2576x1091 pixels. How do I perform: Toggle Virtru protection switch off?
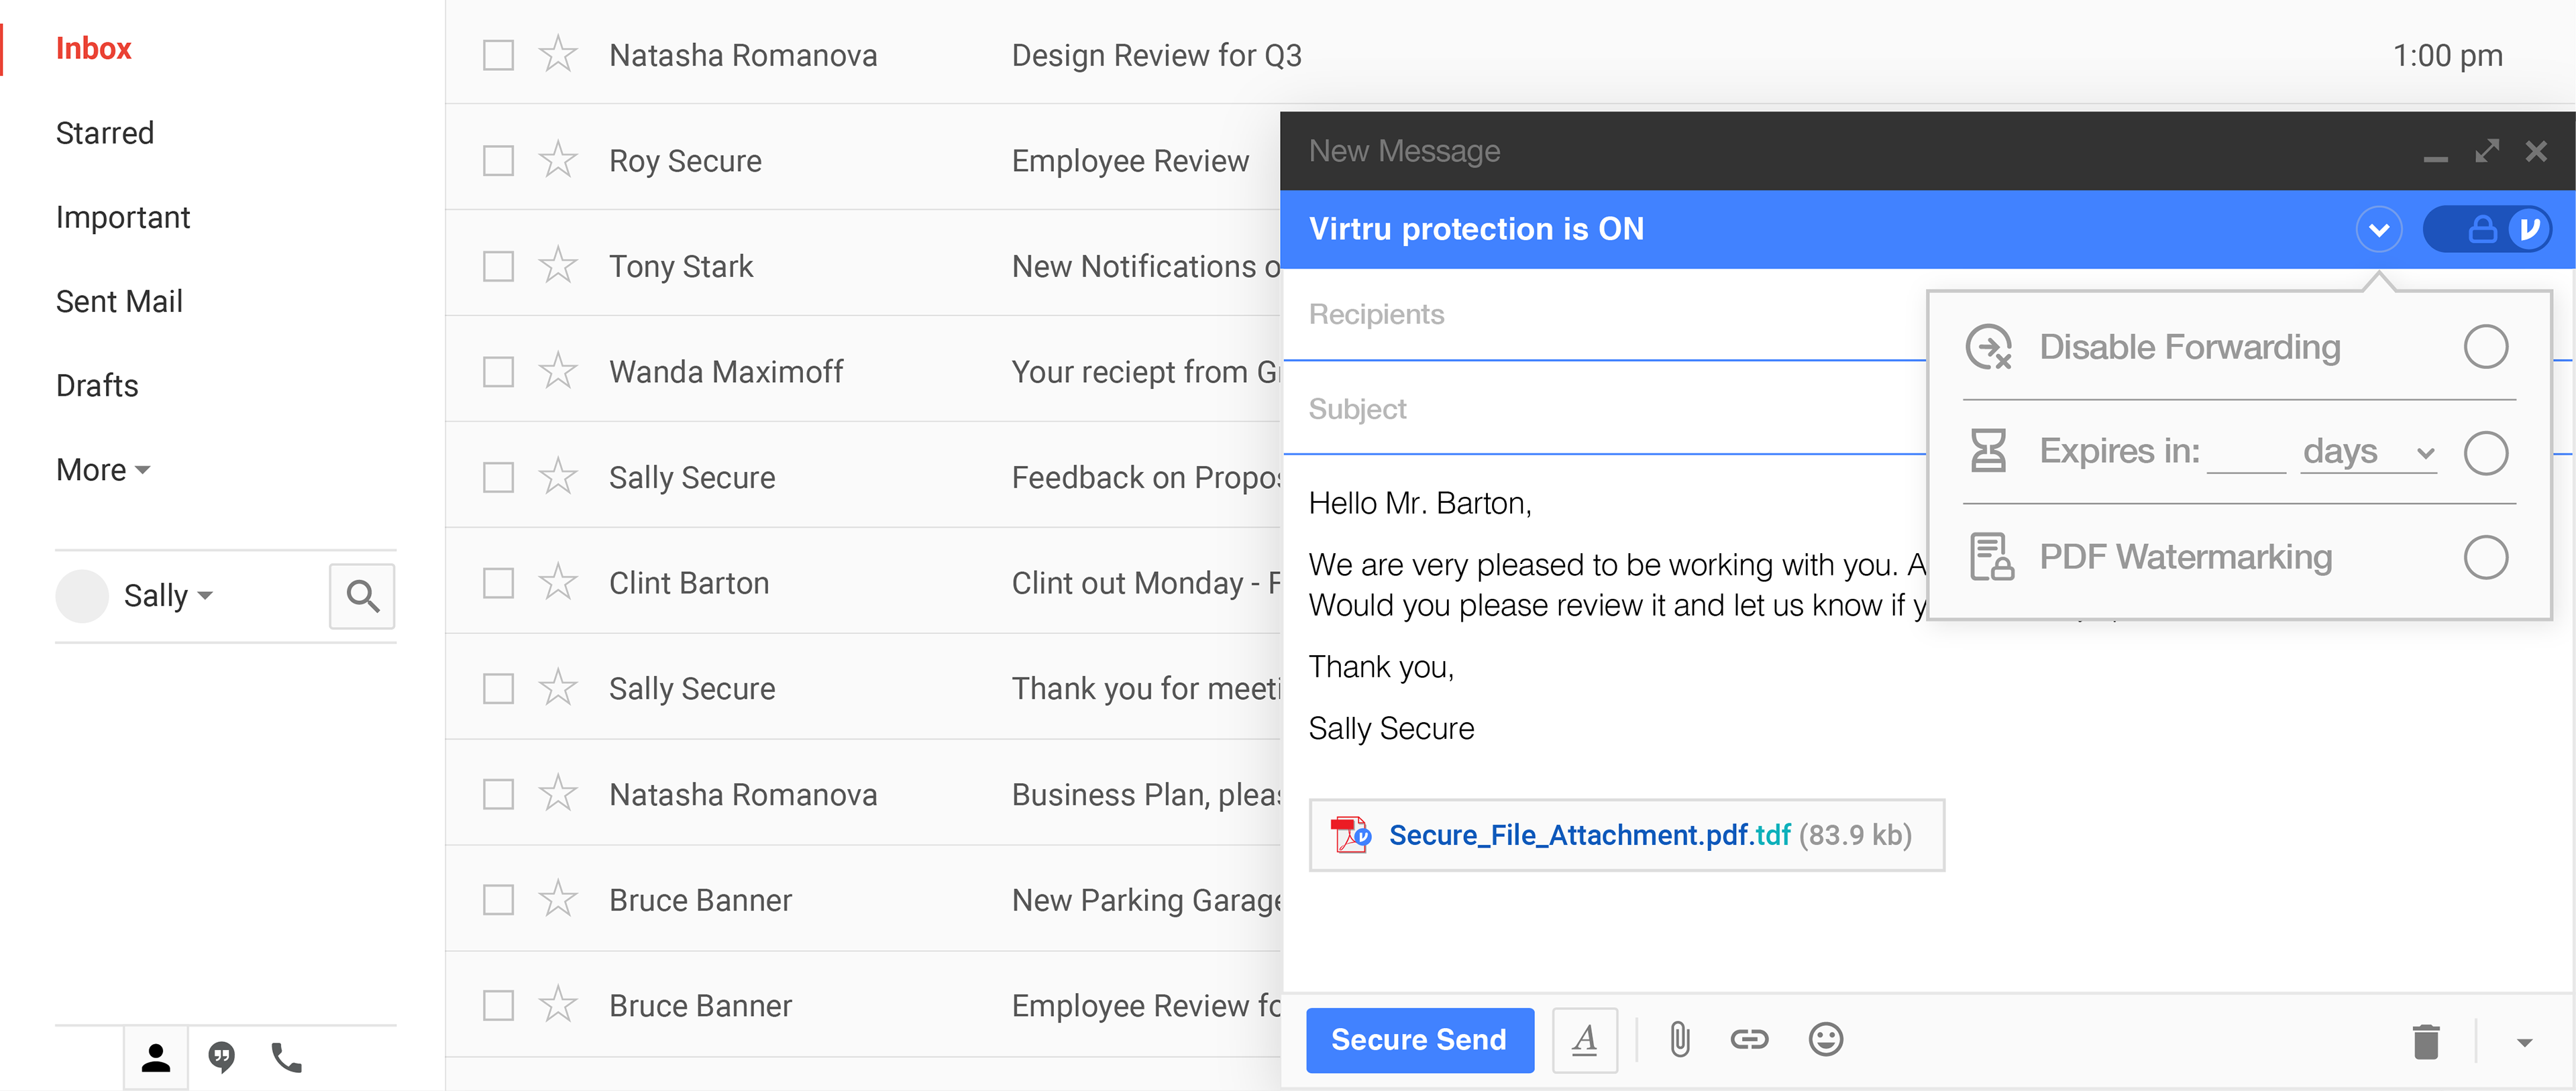[2487, 230]
